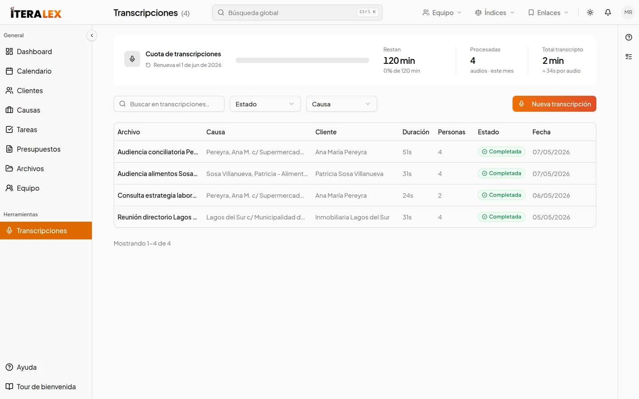Open Archivos in the sidebar
This screenshot has width=639, height=399.
pyautogui.click(x=46, y=168)
